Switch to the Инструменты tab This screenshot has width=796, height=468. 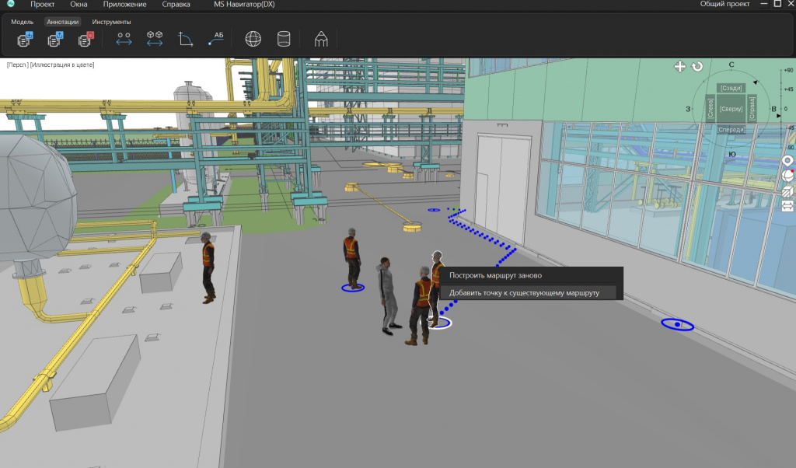tap(111, 22)
